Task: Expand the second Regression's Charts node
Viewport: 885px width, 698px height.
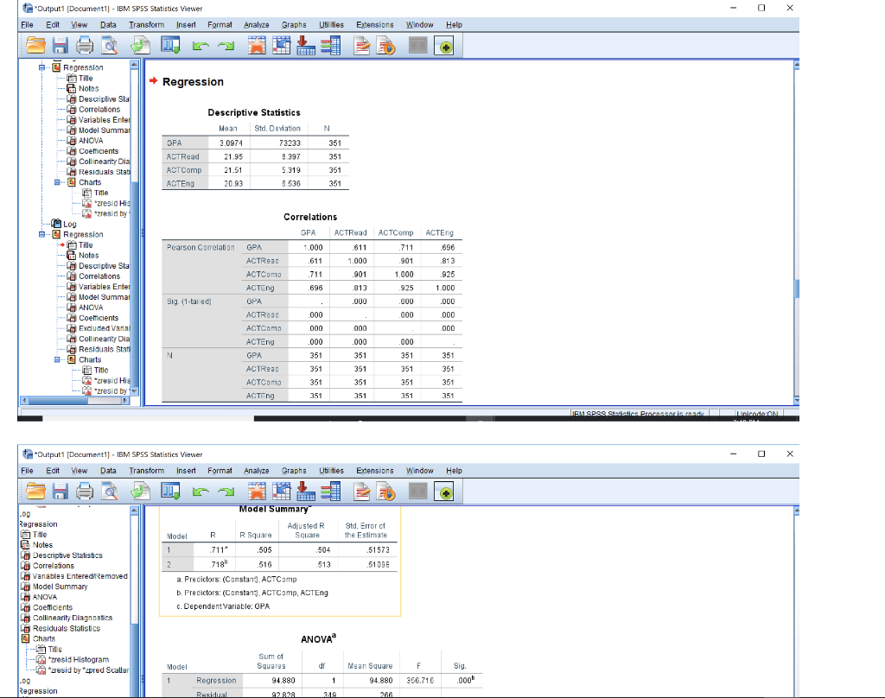Action: coord(58,359)
